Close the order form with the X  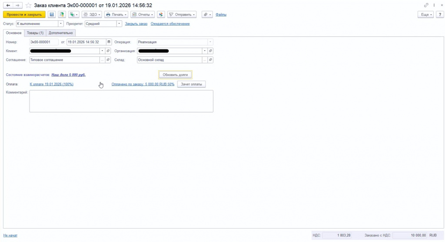(x=442, y=5)
